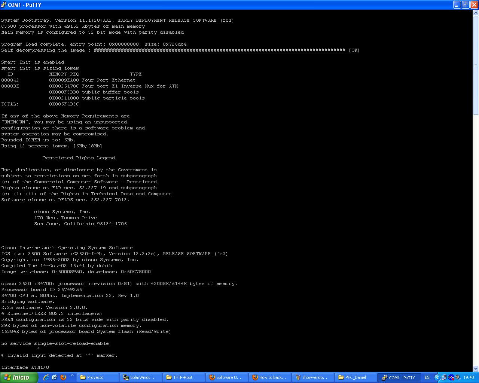Screen dimensions: 479x383
Task: Restore down the PuTTY window
Action: click(x=466, y=5)
